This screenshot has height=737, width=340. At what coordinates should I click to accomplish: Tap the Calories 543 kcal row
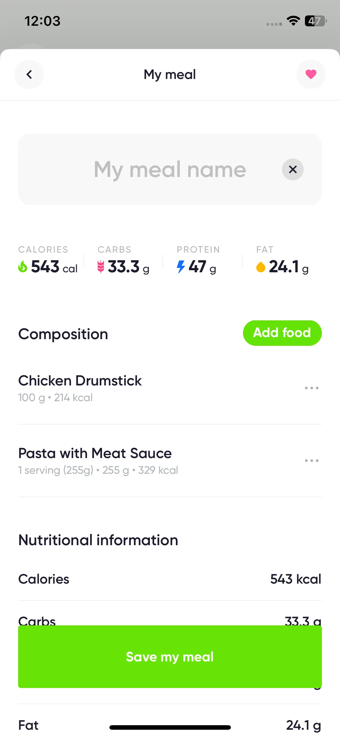click(170, 579)
